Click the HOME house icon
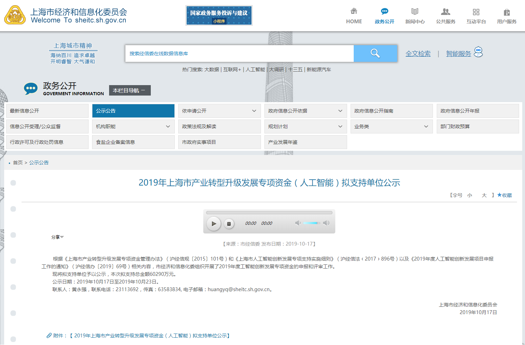Viewport: 525px width, 345px height. point(354,11)
